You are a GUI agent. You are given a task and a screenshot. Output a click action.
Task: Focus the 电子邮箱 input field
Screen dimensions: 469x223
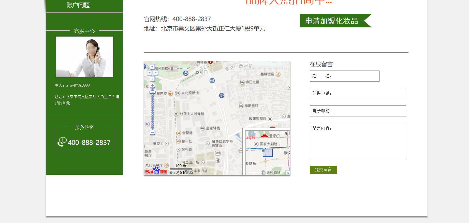click(358, 111)
